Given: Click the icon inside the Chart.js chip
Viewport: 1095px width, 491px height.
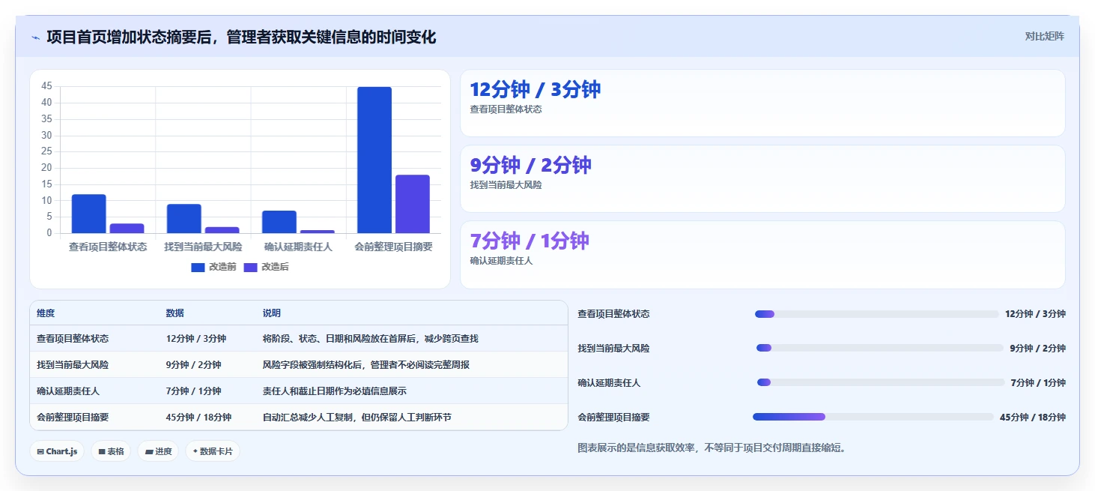Looking at the screenshot, I should [40, 452].
